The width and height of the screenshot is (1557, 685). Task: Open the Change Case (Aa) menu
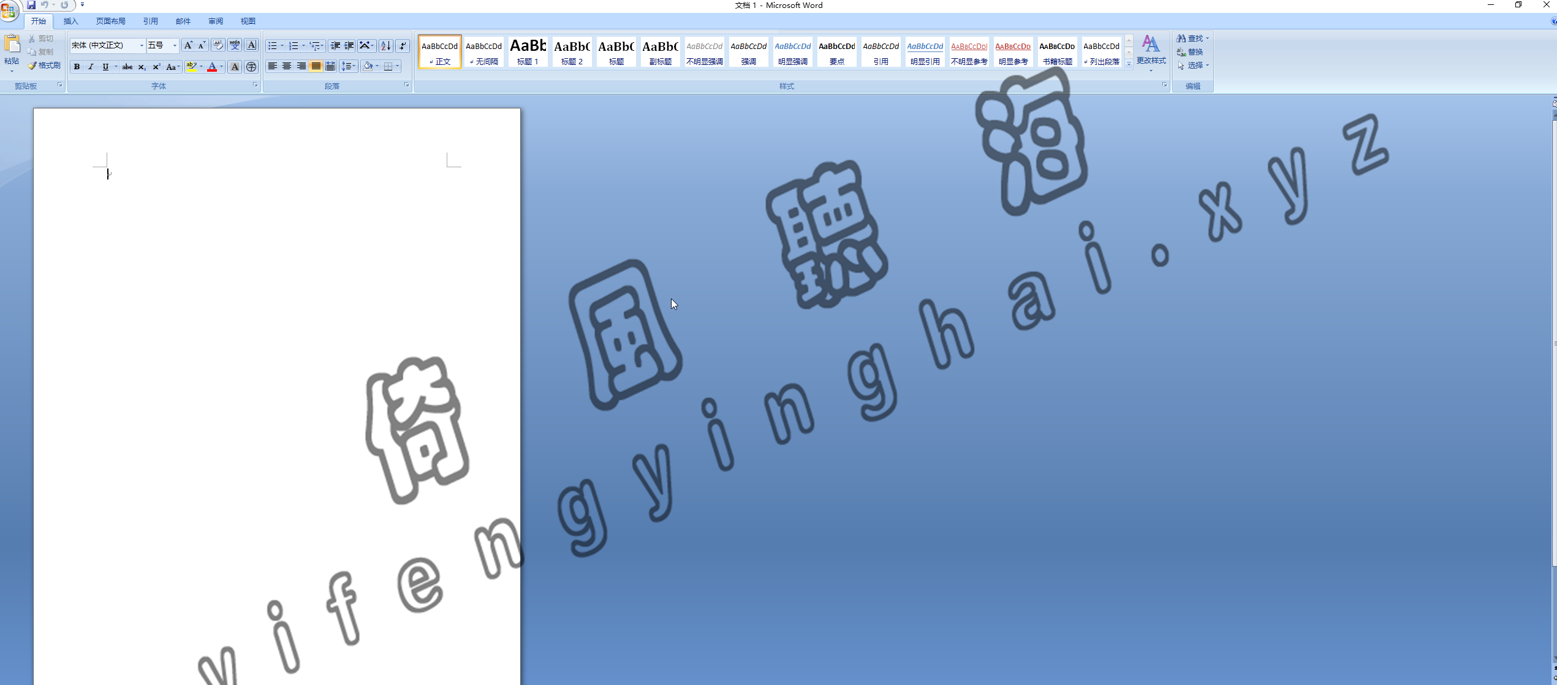pyautogui.click(x=173, y=67)
